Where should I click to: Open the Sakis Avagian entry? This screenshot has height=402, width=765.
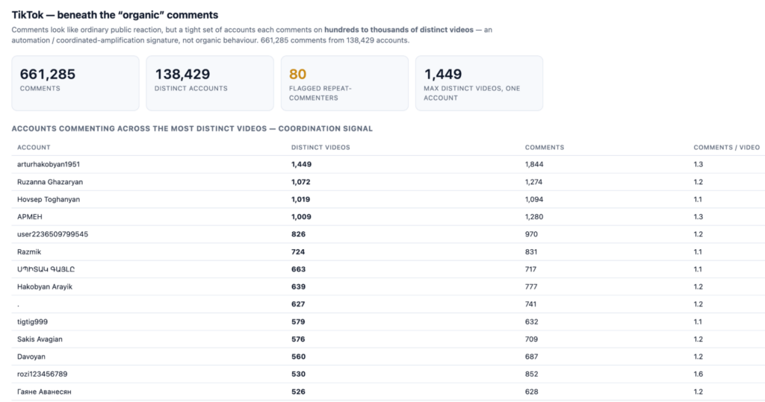pos(40,339)
